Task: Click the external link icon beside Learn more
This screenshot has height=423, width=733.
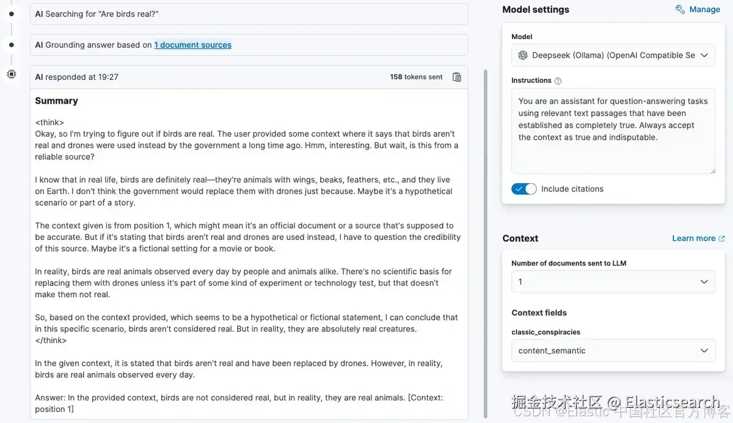Action: click(721, 239)
